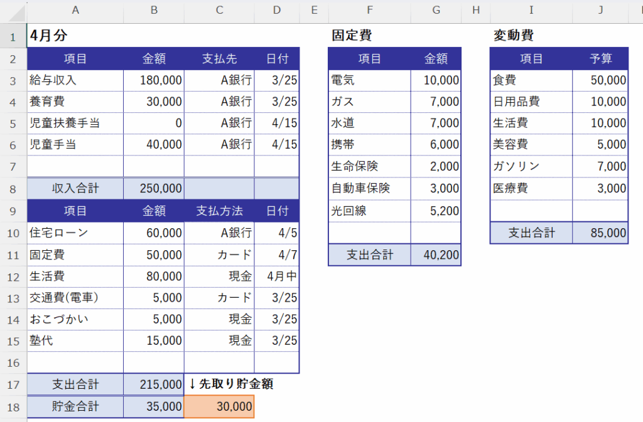This screenshot has height=422, width=643.
Task: Select the column J header
Action: pos(600,11)
